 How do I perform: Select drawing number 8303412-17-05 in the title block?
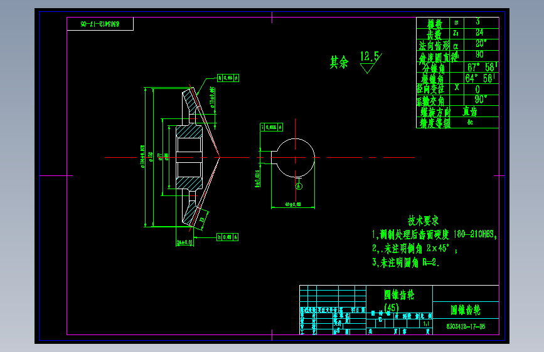[x=466, y=326]
